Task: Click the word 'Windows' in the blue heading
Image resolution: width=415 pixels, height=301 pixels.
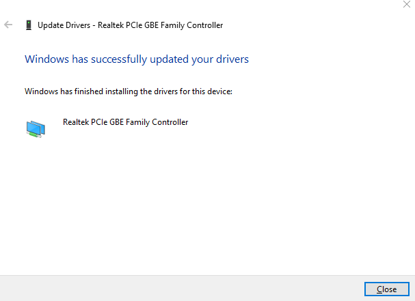Action: pyautogui.click(x=45, y=59)
